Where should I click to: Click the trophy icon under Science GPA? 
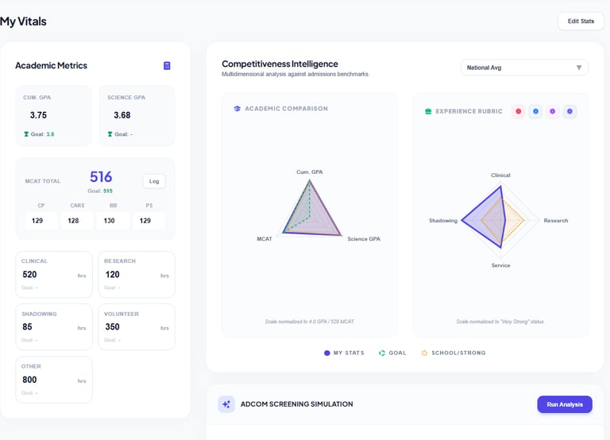(x=110, y=134)
